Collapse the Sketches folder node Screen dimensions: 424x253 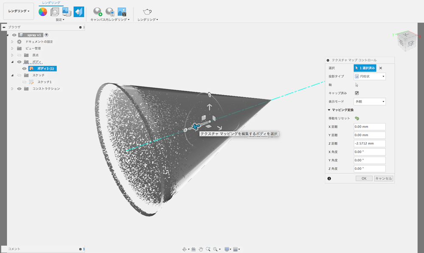click(12, 75)
